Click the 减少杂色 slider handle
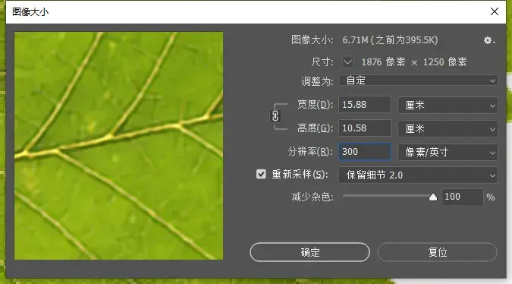Viewport: 512px width, 284px height. [x=433, y=197]
